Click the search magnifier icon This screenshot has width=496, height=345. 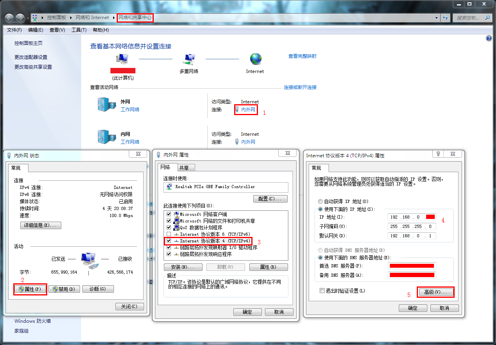pyautogui.click(x=488, y=18)
